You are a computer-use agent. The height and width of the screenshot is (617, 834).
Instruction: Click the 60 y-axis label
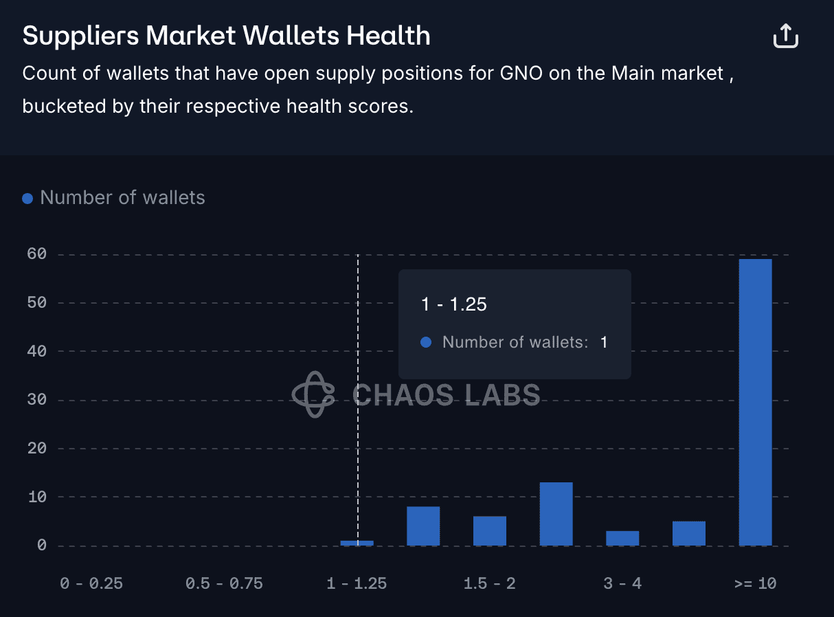pyautogui.click(x=37, y=254)
